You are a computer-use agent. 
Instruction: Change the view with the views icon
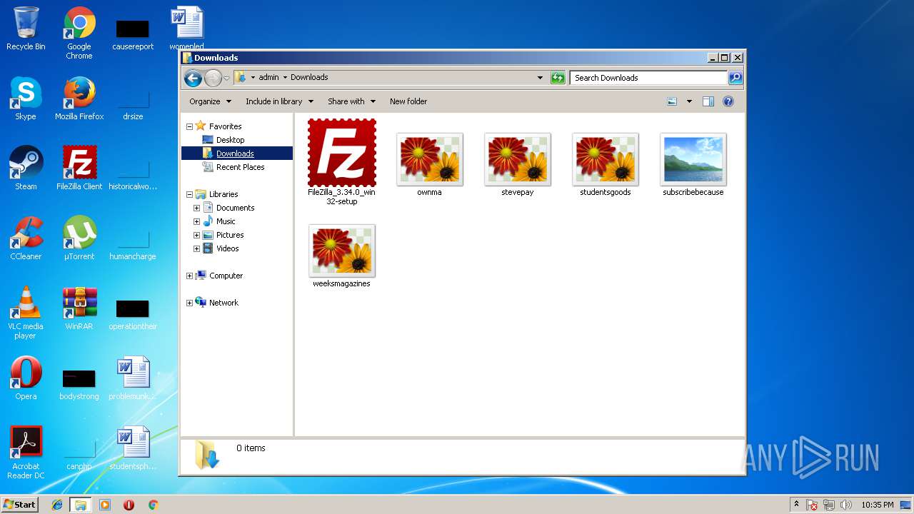672,101
